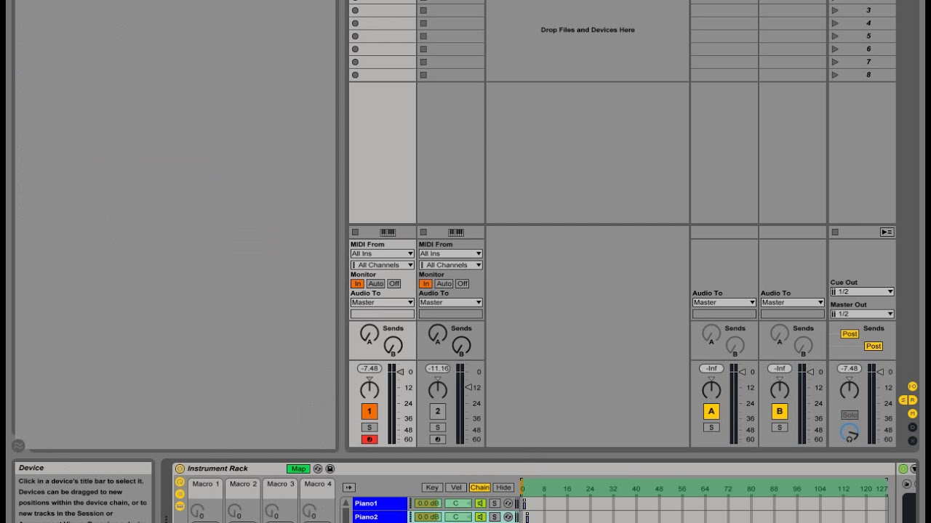Screen dimensions: 931x523
Task: Set track 1 Monitor to In
Action: point(358,283)
